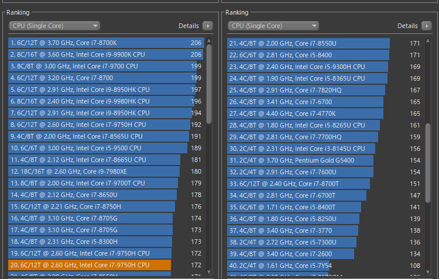Select row 12 Core i9-7980XE
This screenshot has width=439, height=279.
[x=106, y=171]
